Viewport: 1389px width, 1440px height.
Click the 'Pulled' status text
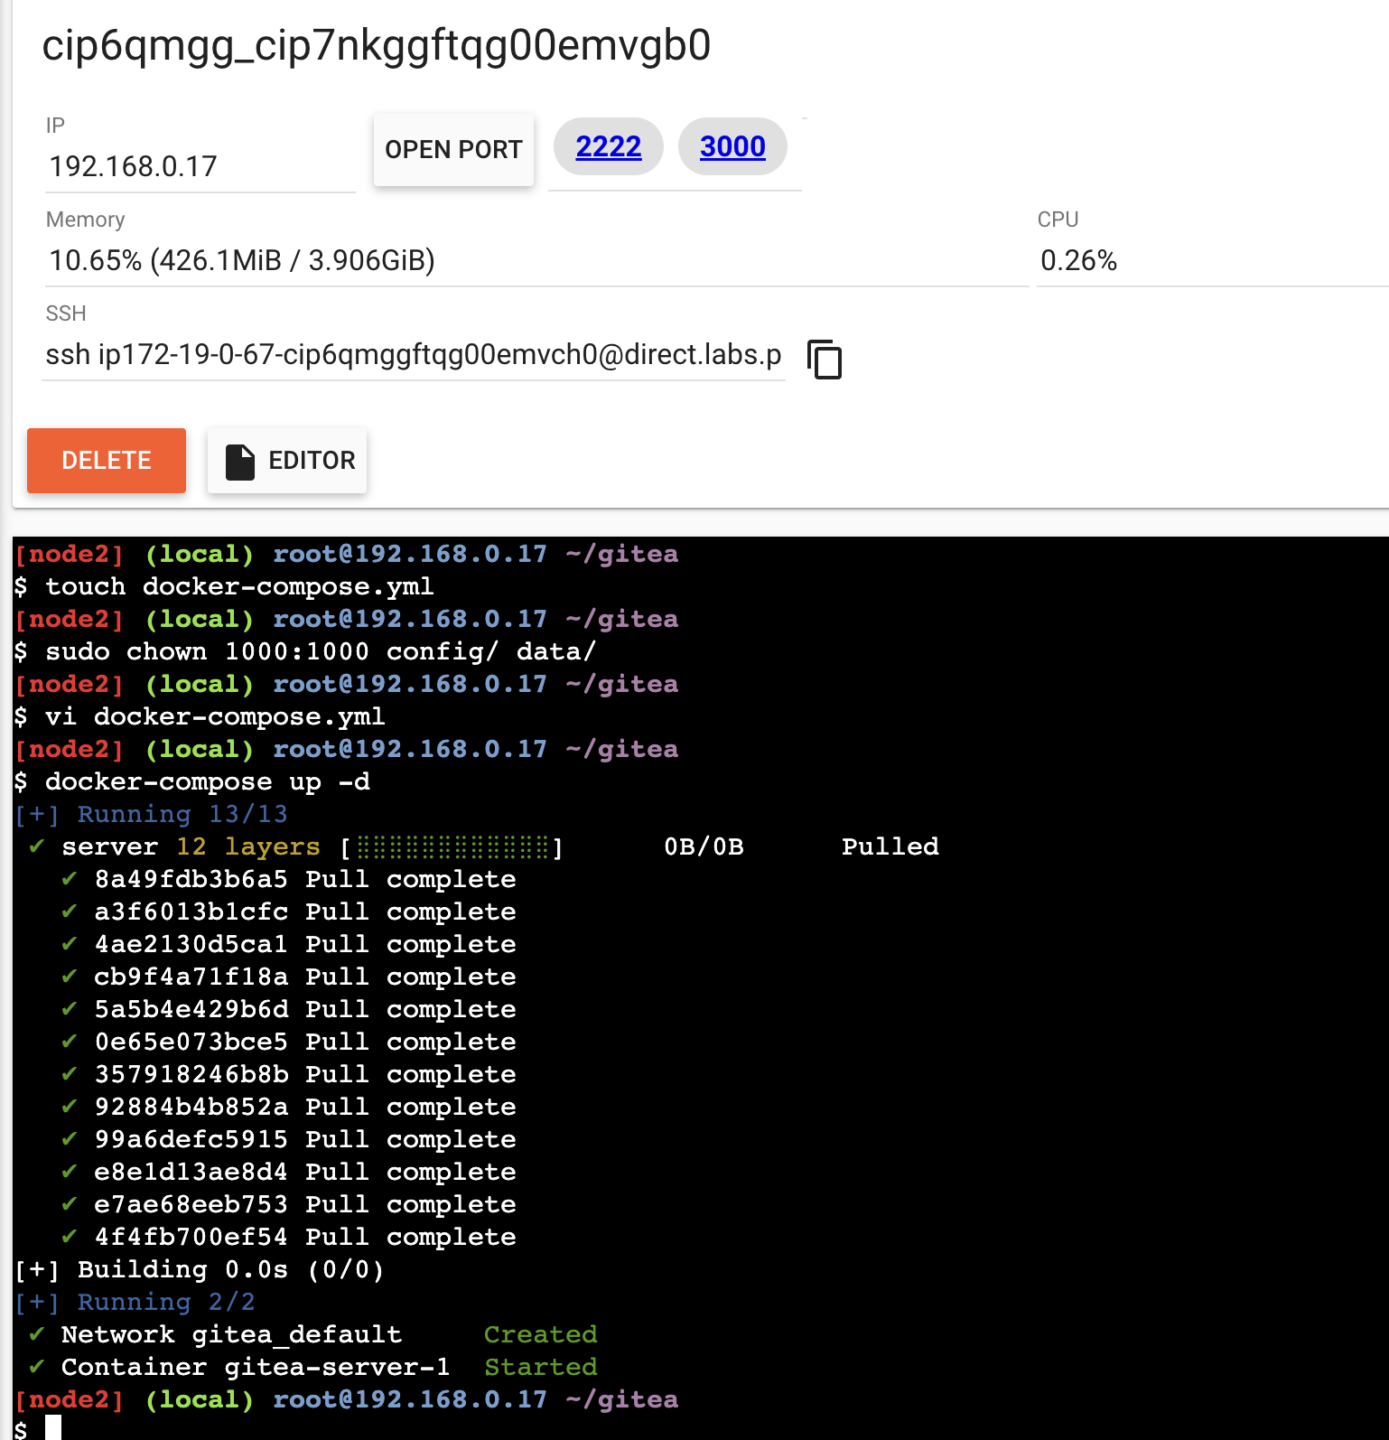point(890,846)
